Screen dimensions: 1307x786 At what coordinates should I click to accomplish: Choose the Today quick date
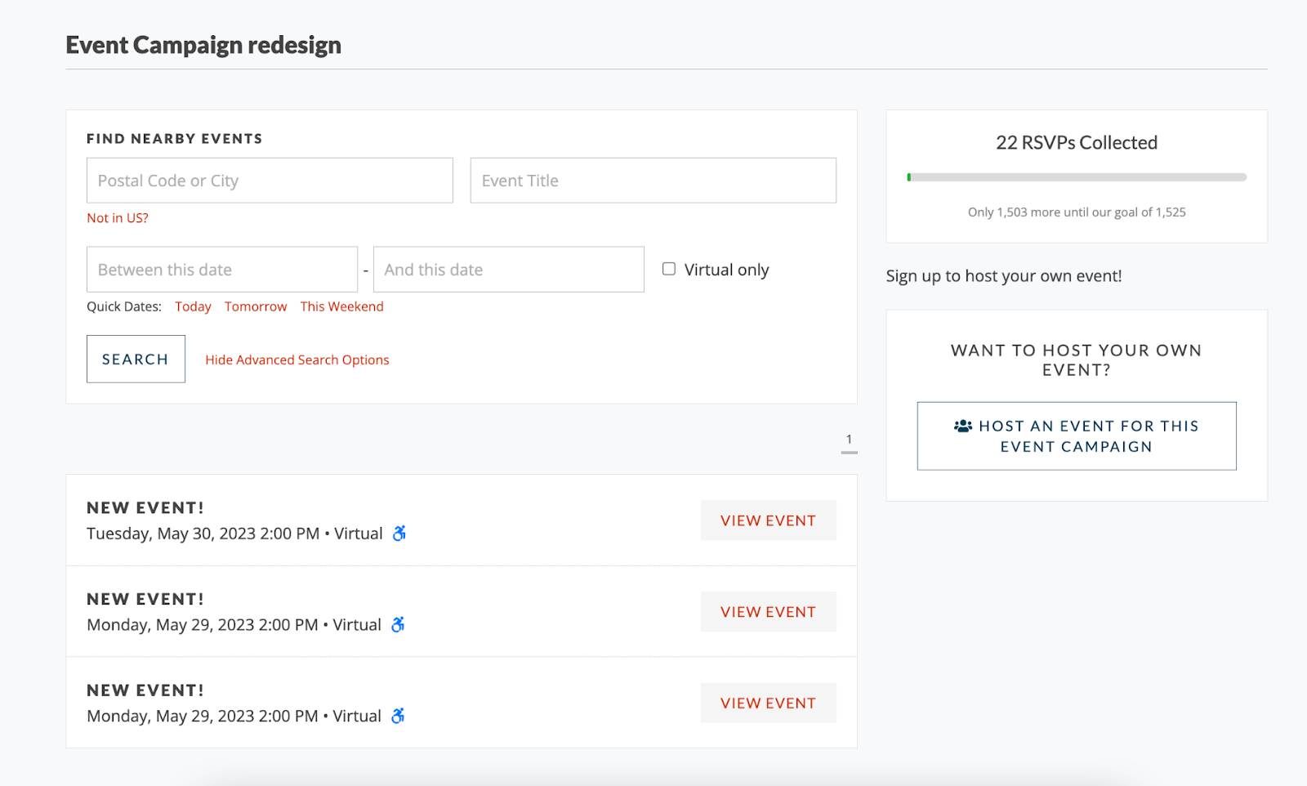[x=193, y=306]
